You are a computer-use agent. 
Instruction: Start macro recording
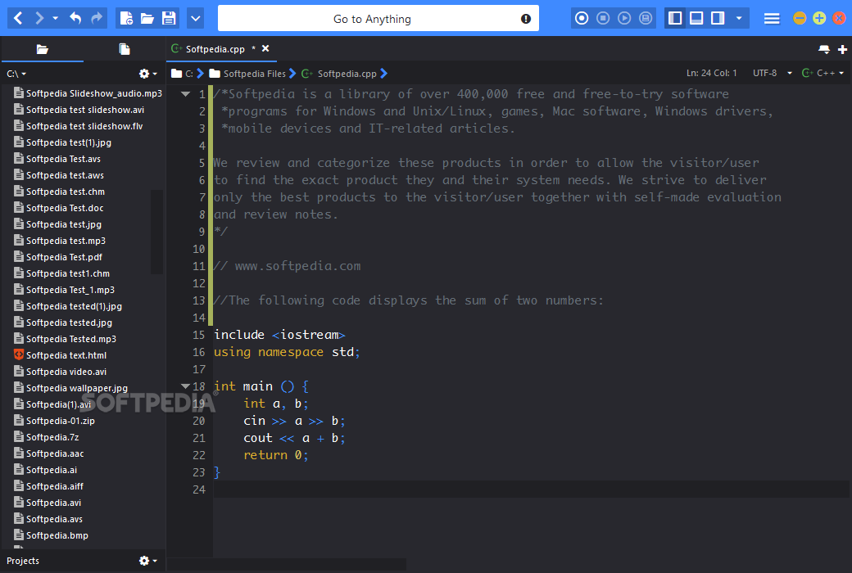(582, 19)
